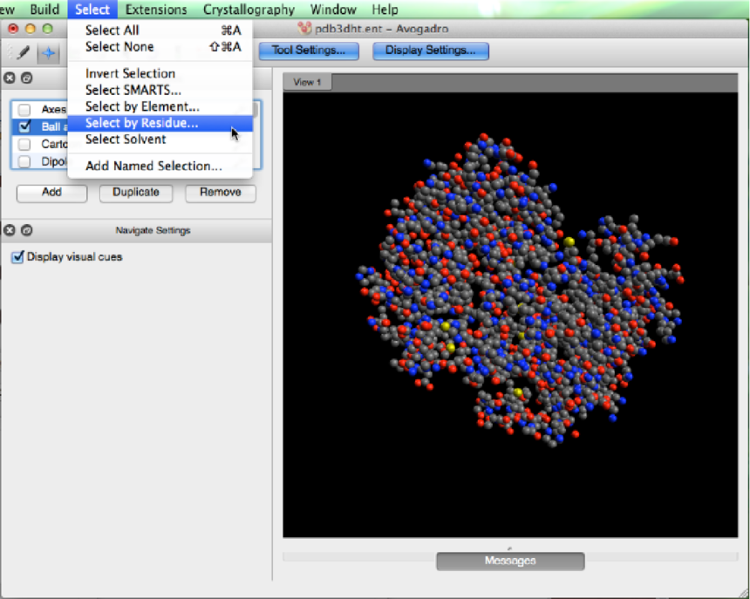Undock the display types panel
750x599 pixels.
coord(26,78)
